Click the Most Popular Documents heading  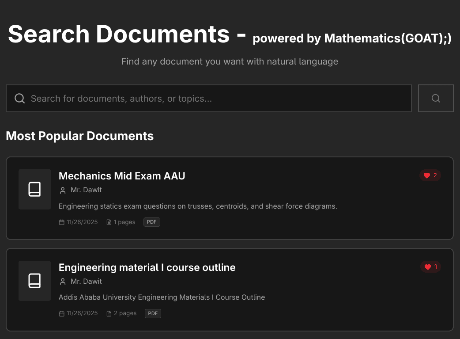[x=79, y=136]
